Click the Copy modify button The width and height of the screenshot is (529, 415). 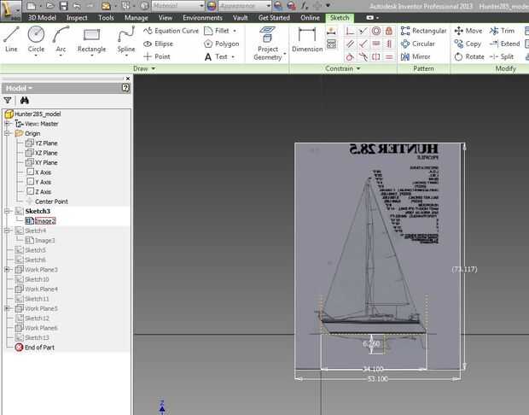click(x=468, y=44)
